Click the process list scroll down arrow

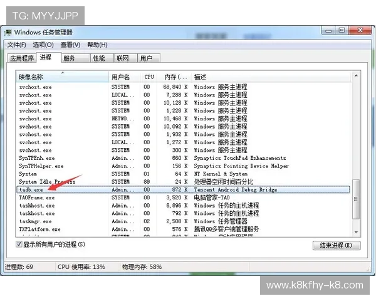tap(356, 232)
